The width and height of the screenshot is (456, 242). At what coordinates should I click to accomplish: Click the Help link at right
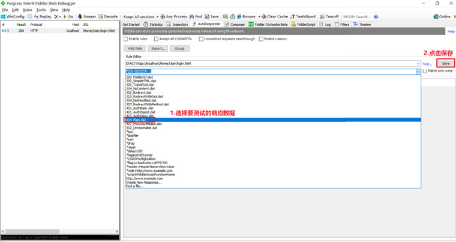451,31
